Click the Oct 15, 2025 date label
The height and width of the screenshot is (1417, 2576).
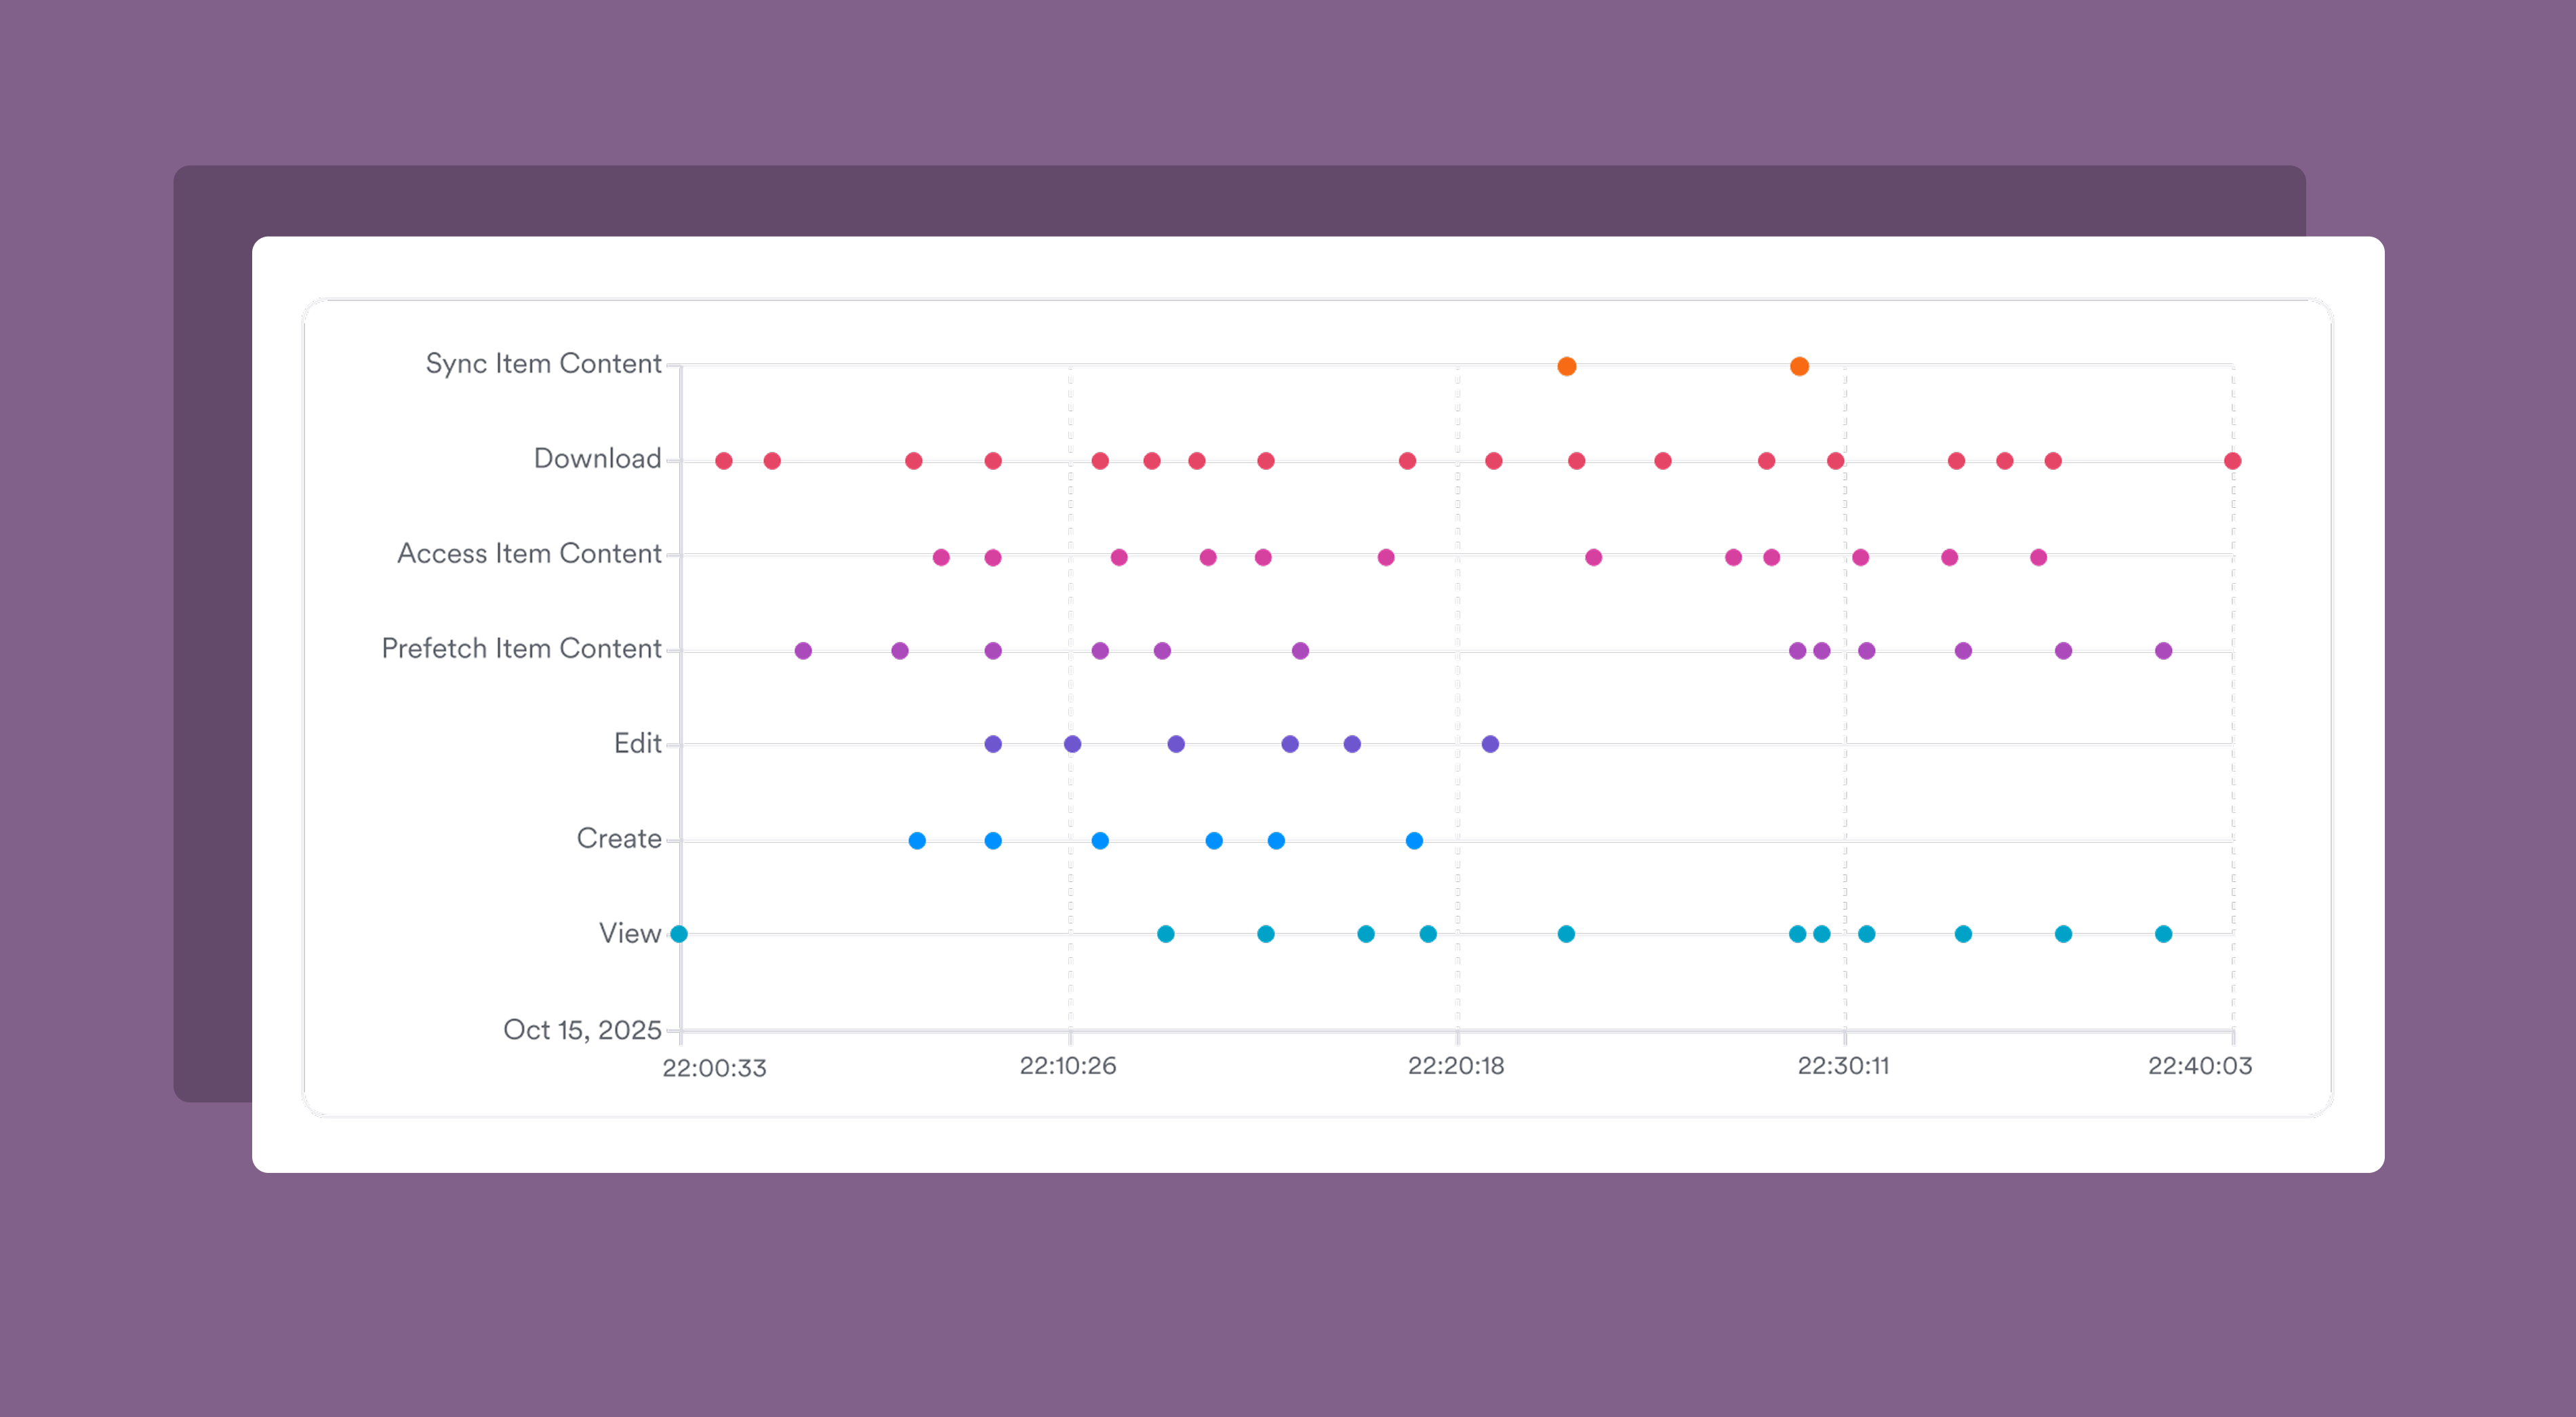(x=582, y=1029)
